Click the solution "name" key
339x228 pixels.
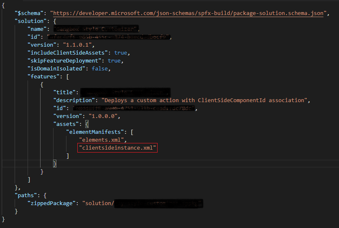[x=37, y=29]
